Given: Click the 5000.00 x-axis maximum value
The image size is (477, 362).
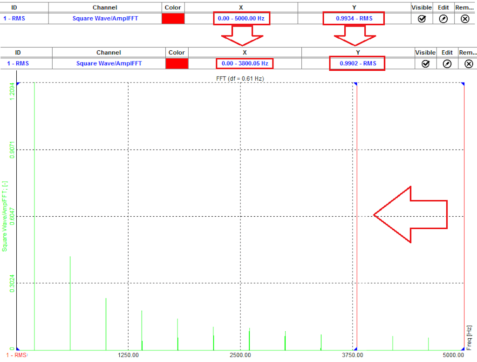Looking at the screenshot, I should 453,355.
